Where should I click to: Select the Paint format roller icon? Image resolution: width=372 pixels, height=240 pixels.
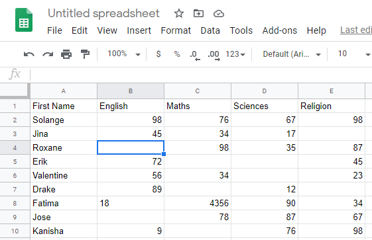85,54
